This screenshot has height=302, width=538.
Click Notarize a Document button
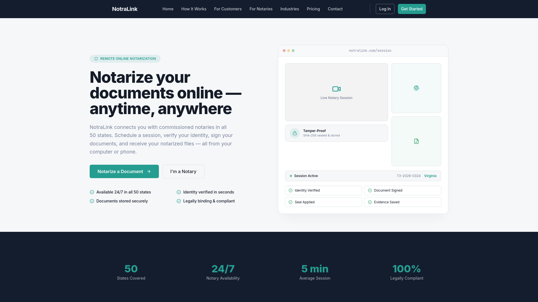coord(124,171)
